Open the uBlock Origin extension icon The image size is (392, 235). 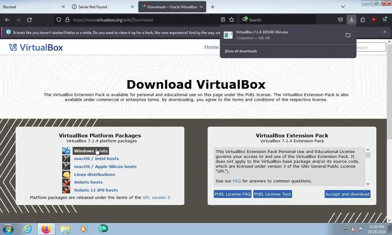374,20
